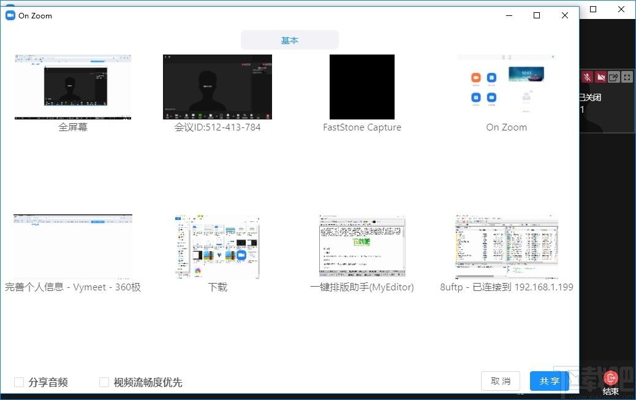Image resolution: width=636 pixels, height=400 pixels.
Task: Select the 下载 folder window thumbnail
Action: 218,247
